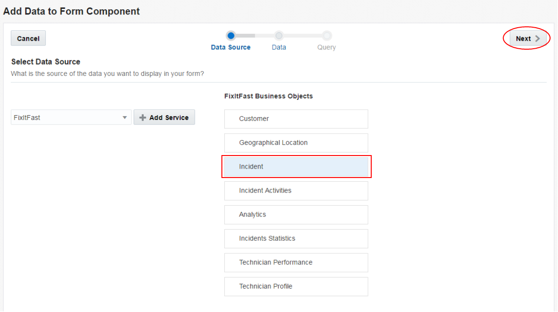This screenshot has height=312, width=558.
Task: Pick the Incident Activities business object
Action: (296, 191)
